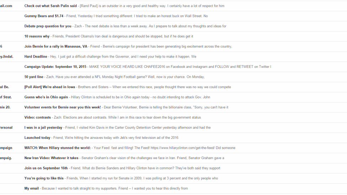Open the '50 yard line' email
347x195 pixels.
pos(173,77)
